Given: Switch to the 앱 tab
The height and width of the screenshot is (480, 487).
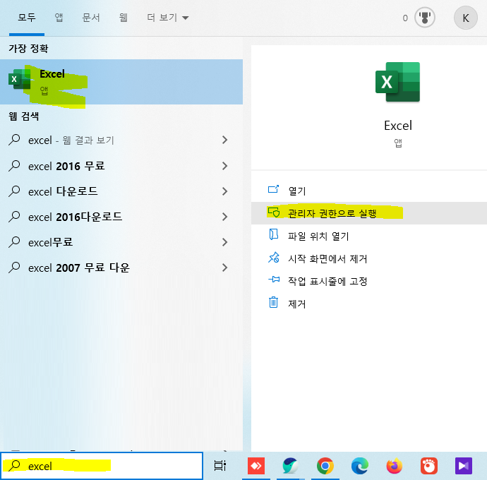Looking at the screenshot, I should click(59, 18).
